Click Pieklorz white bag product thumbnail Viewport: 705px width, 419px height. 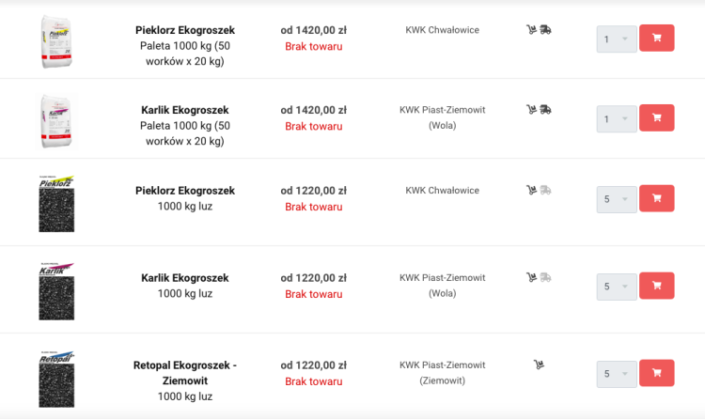56,42
